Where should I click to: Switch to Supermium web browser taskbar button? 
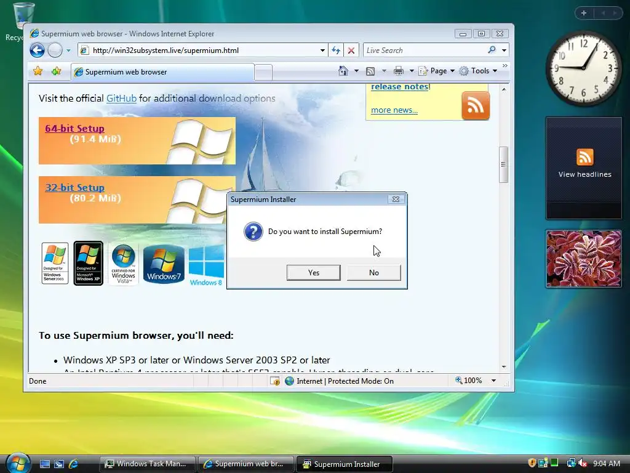pyautogui.click(x=246, y=464)
